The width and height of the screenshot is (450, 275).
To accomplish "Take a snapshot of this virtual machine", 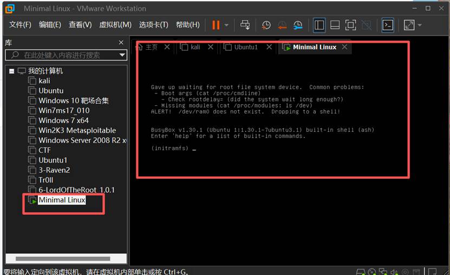I will point(266,25).
